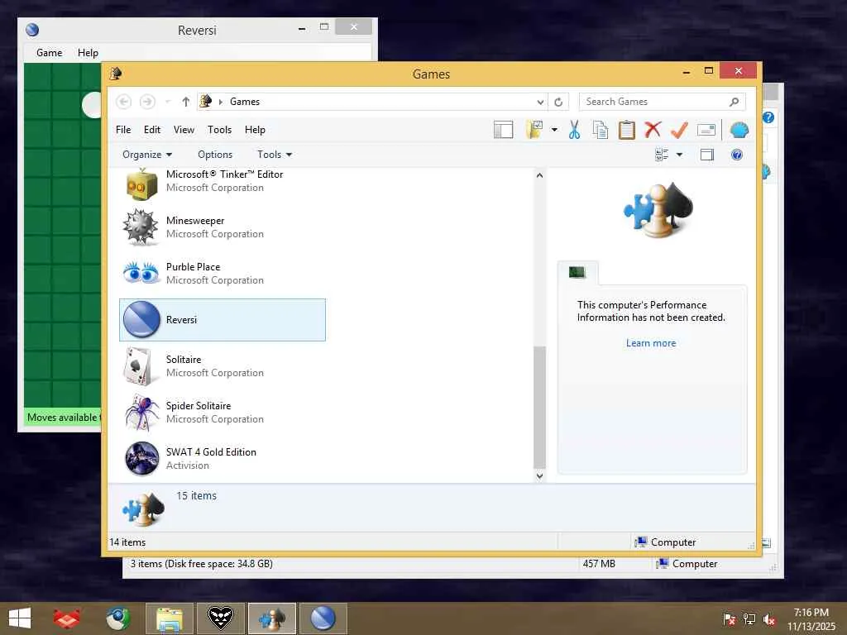Image resolution: width=847 pixels, height=635 pixels.
Task: Click the search magnifier icon
Action: [735, 102]
